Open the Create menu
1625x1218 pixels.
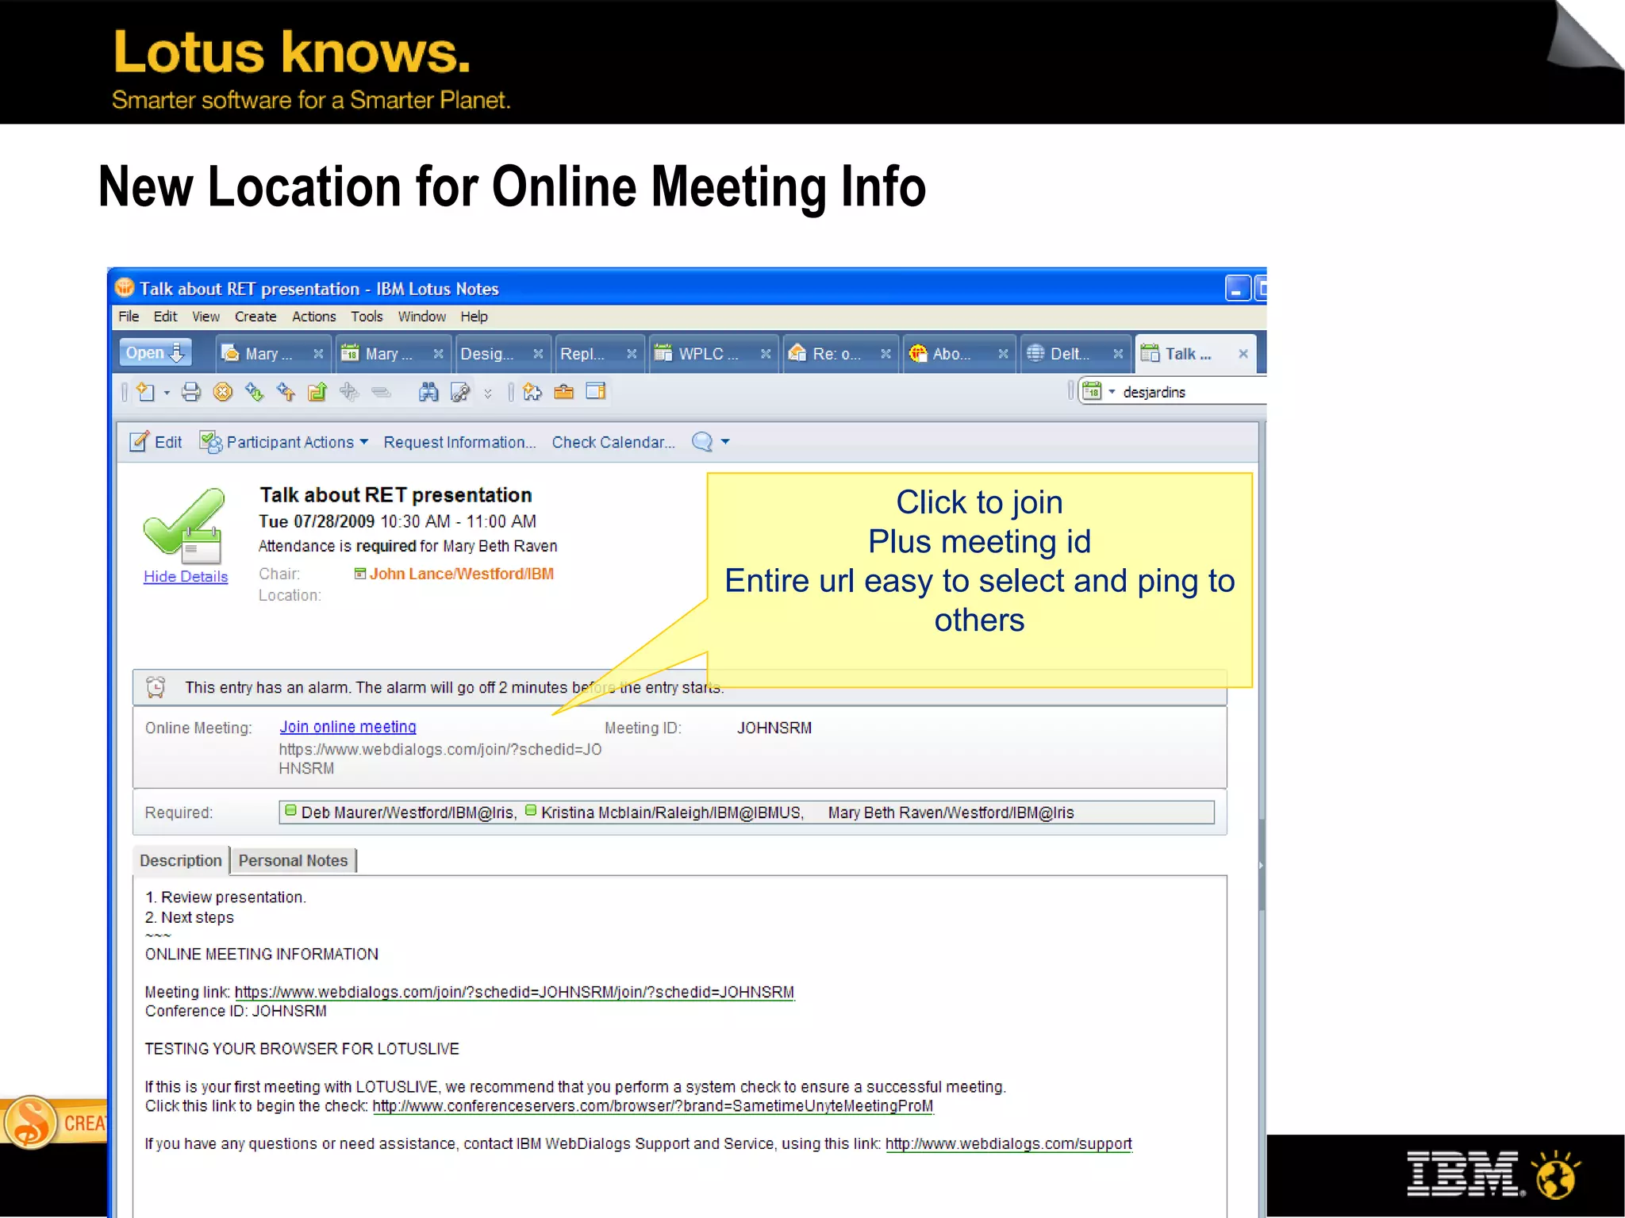coord(255,317)
